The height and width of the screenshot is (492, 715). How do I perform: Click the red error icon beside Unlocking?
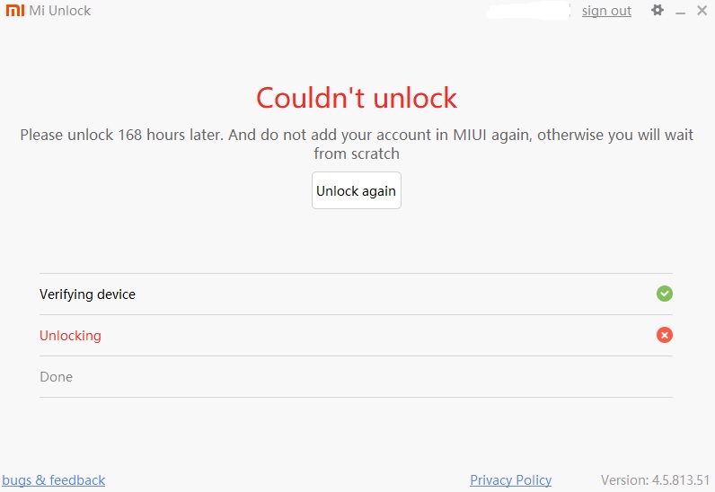point(665,335)
